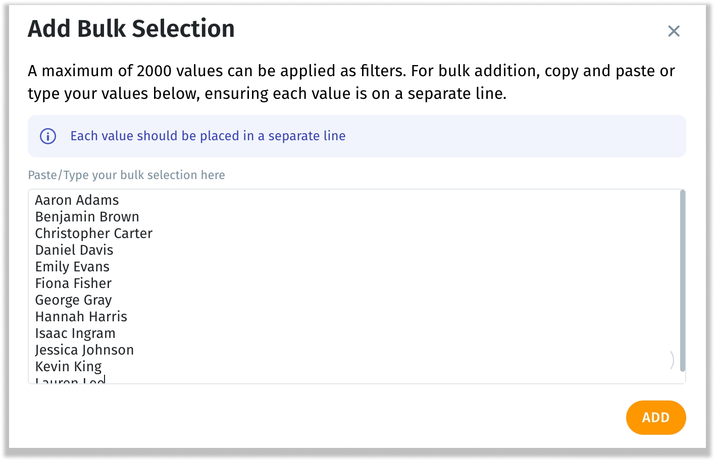This screenshot has height=461, width=715.
Task: Click the textarea scrollbar thumb
Action: coord(683,280)
